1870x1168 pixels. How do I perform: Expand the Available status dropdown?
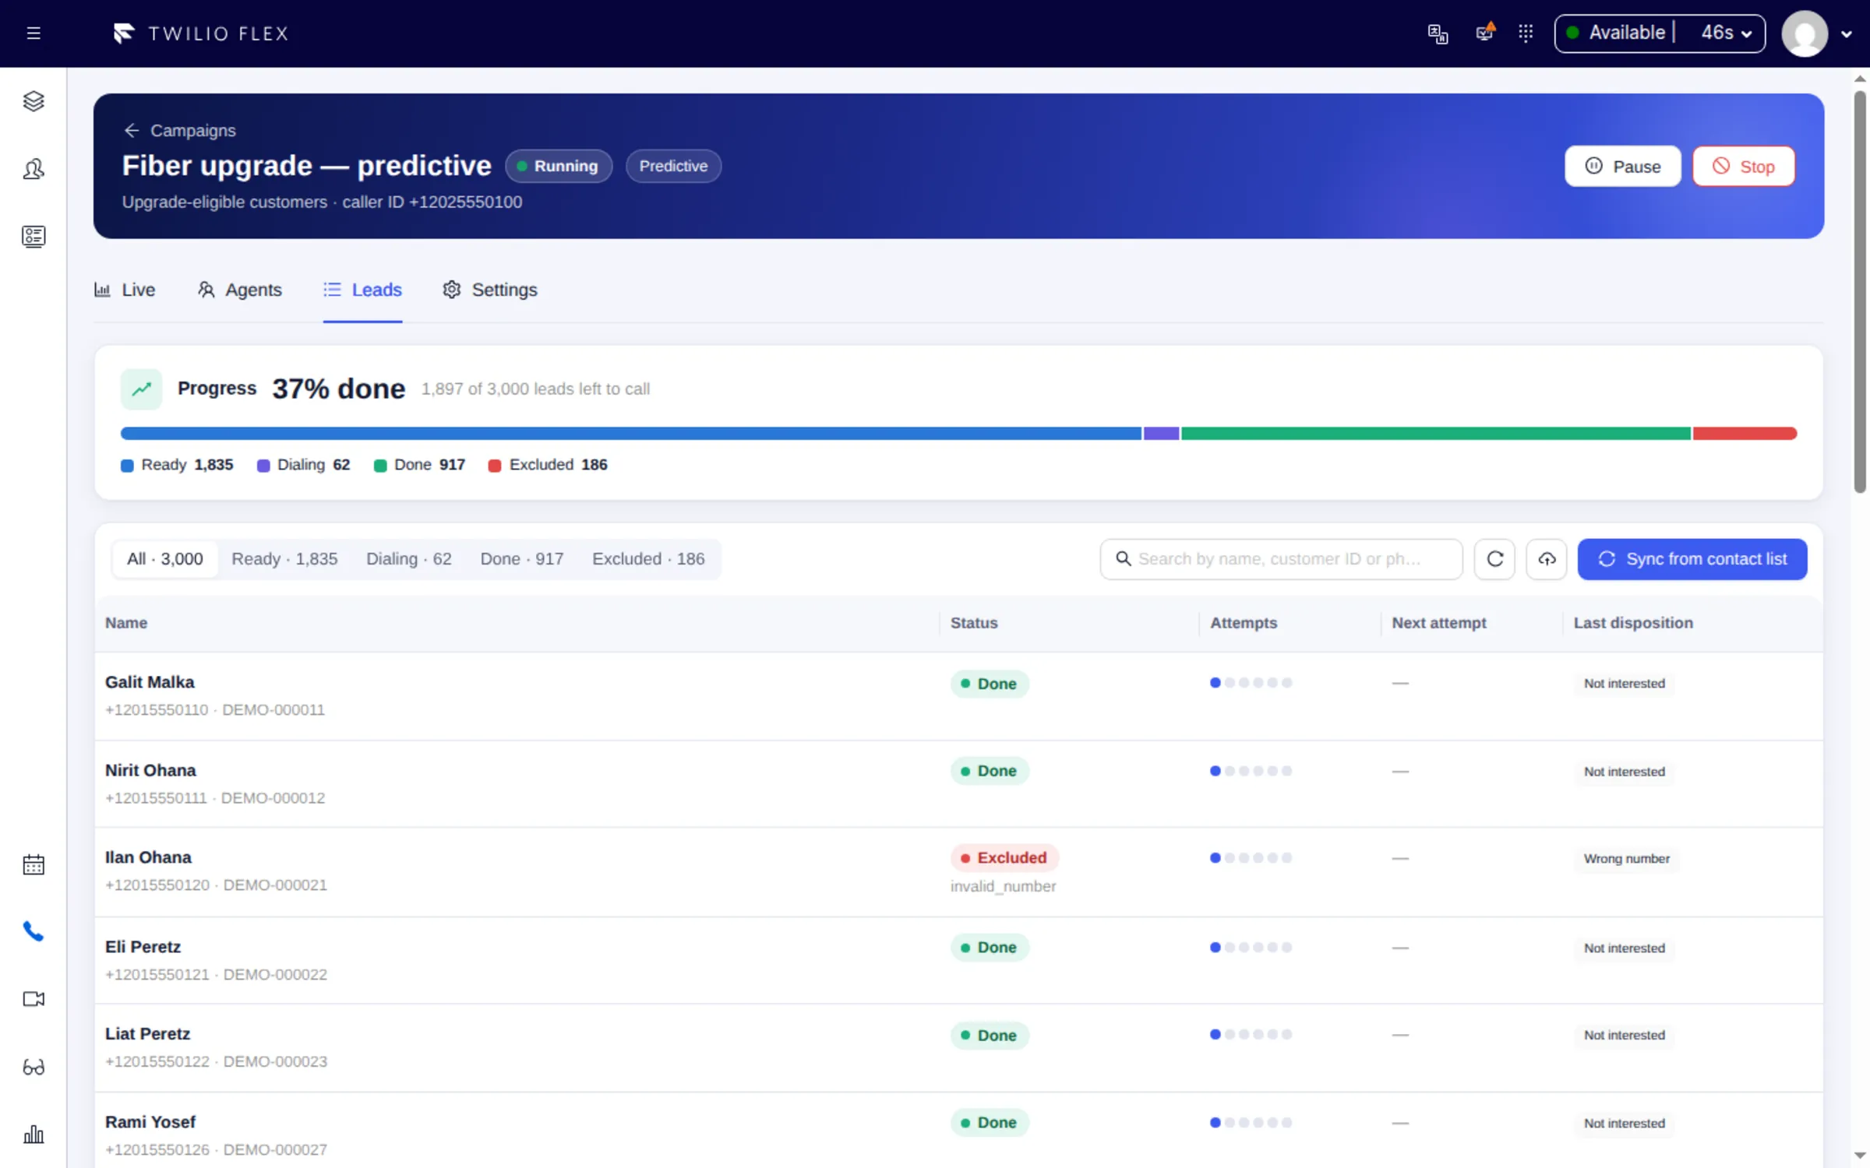pyautogui.click(x=1660, y=33)
